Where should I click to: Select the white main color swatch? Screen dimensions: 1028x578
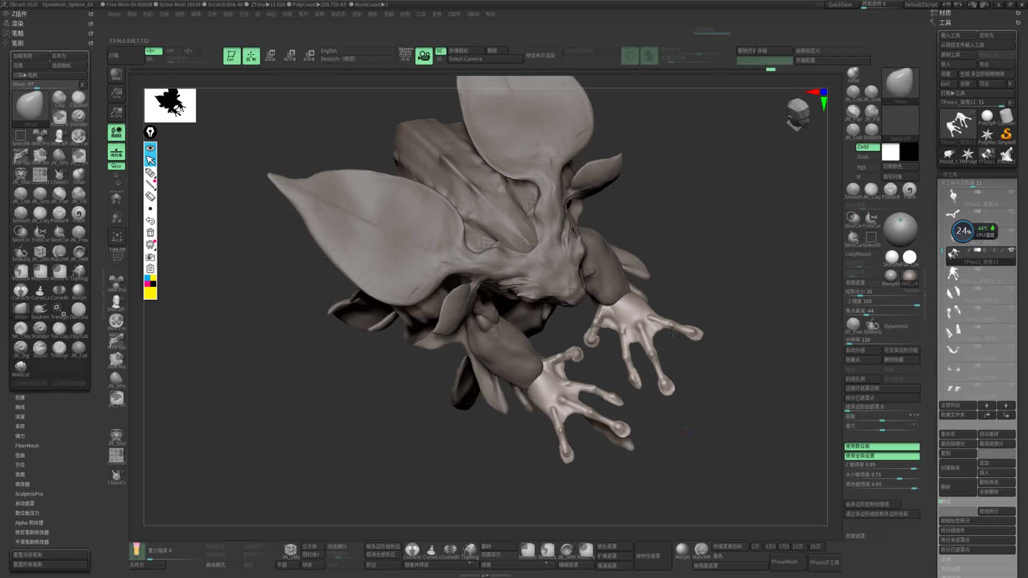(x=890, y=152)
